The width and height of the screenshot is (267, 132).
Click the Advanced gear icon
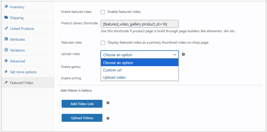pyautogui.click(x=6, y=61)
